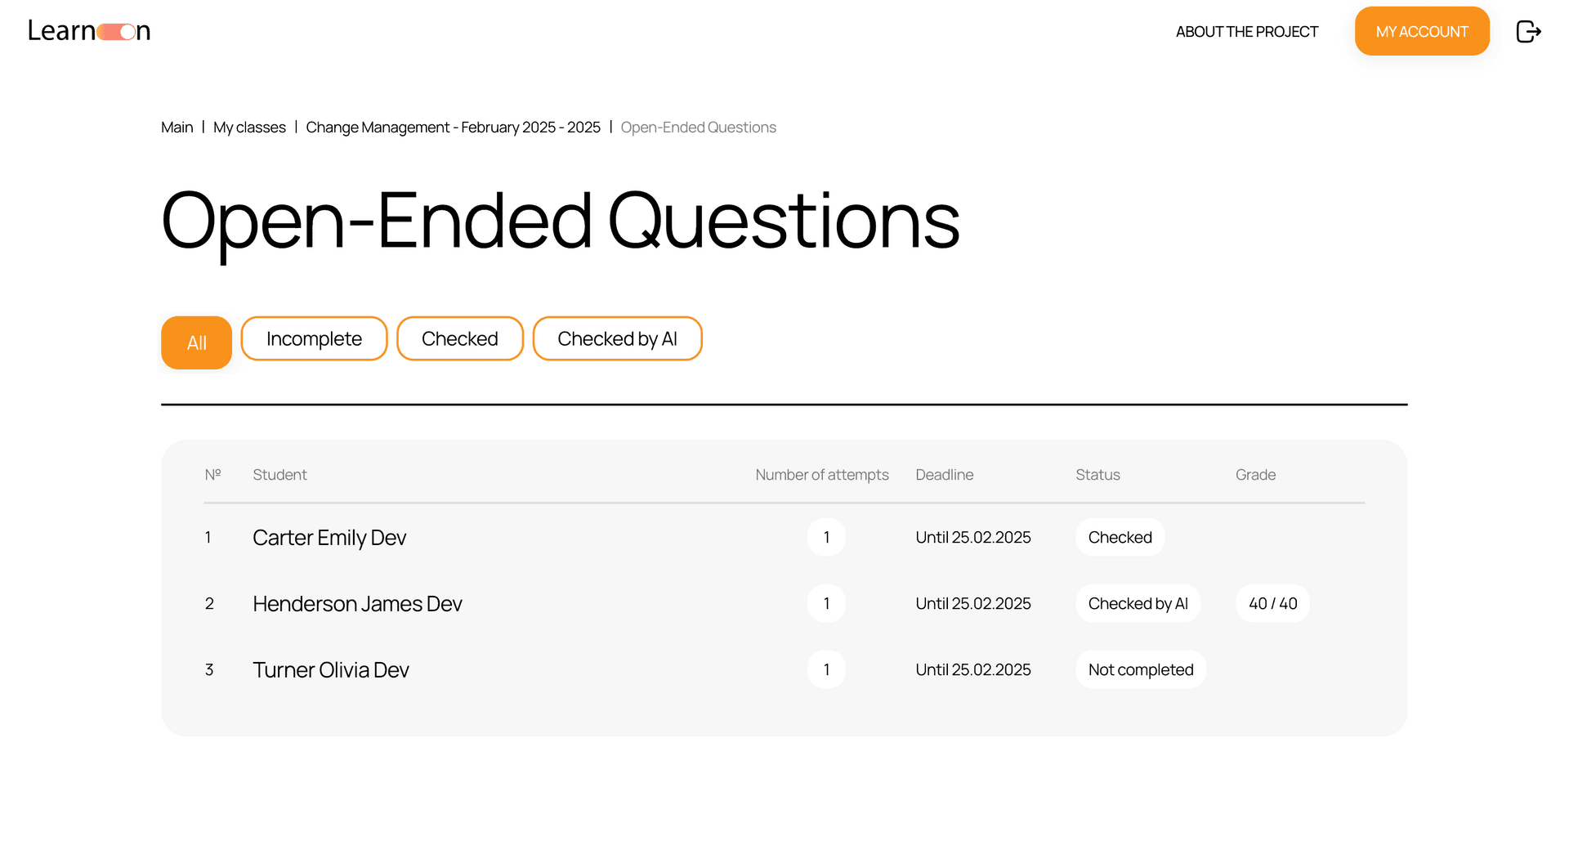1569x868 pixels.
Task: Open My Account page
Action: click(1421, 32)
